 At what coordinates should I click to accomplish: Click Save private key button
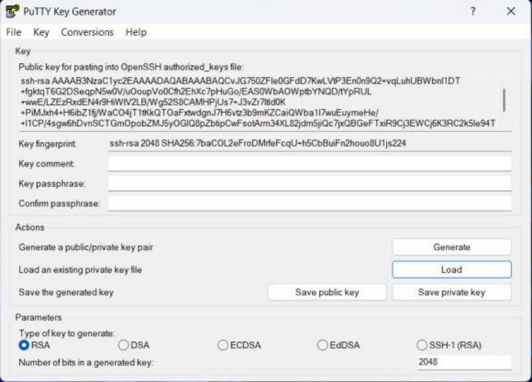click(452, 292)
